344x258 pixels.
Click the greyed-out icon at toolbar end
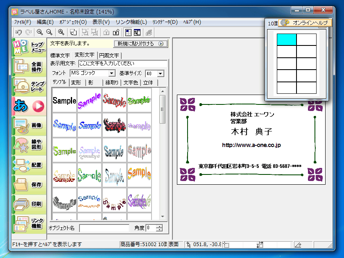pyautogui.click(x=149, y=32)
